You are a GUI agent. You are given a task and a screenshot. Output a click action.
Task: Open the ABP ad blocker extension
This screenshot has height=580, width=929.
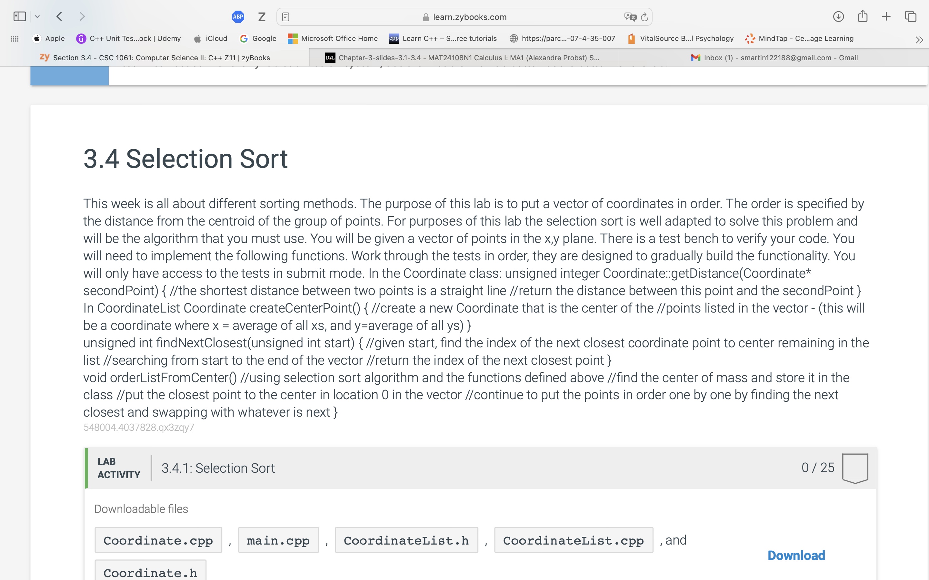[x=238, y=16]
